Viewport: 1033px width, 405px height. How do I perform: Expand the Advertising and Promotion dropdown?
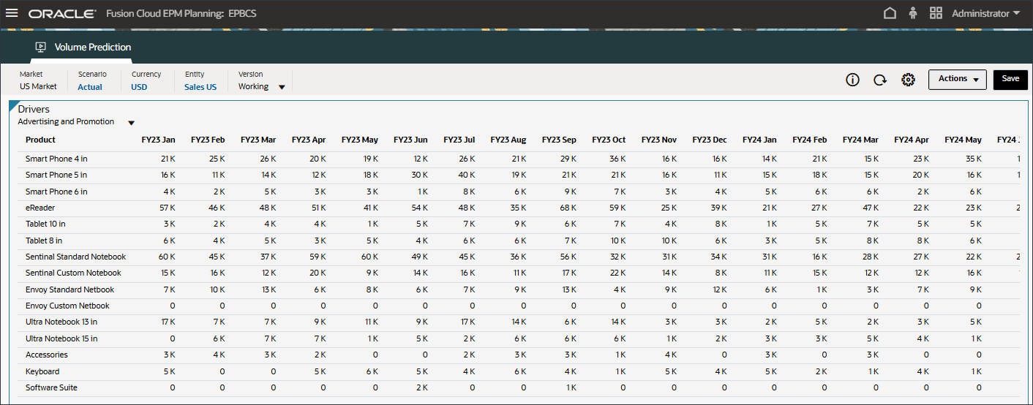pyautogui.click(x=131, y=123)
